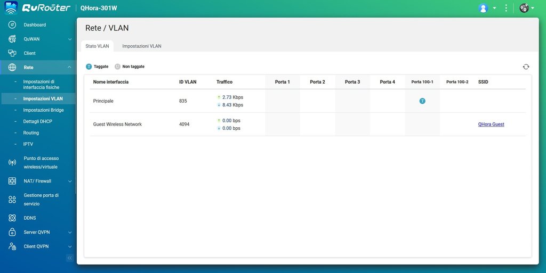Screen dimensions: 546x273
Task: Open the three-dot more options menu
Action: (x=506, y=8)
